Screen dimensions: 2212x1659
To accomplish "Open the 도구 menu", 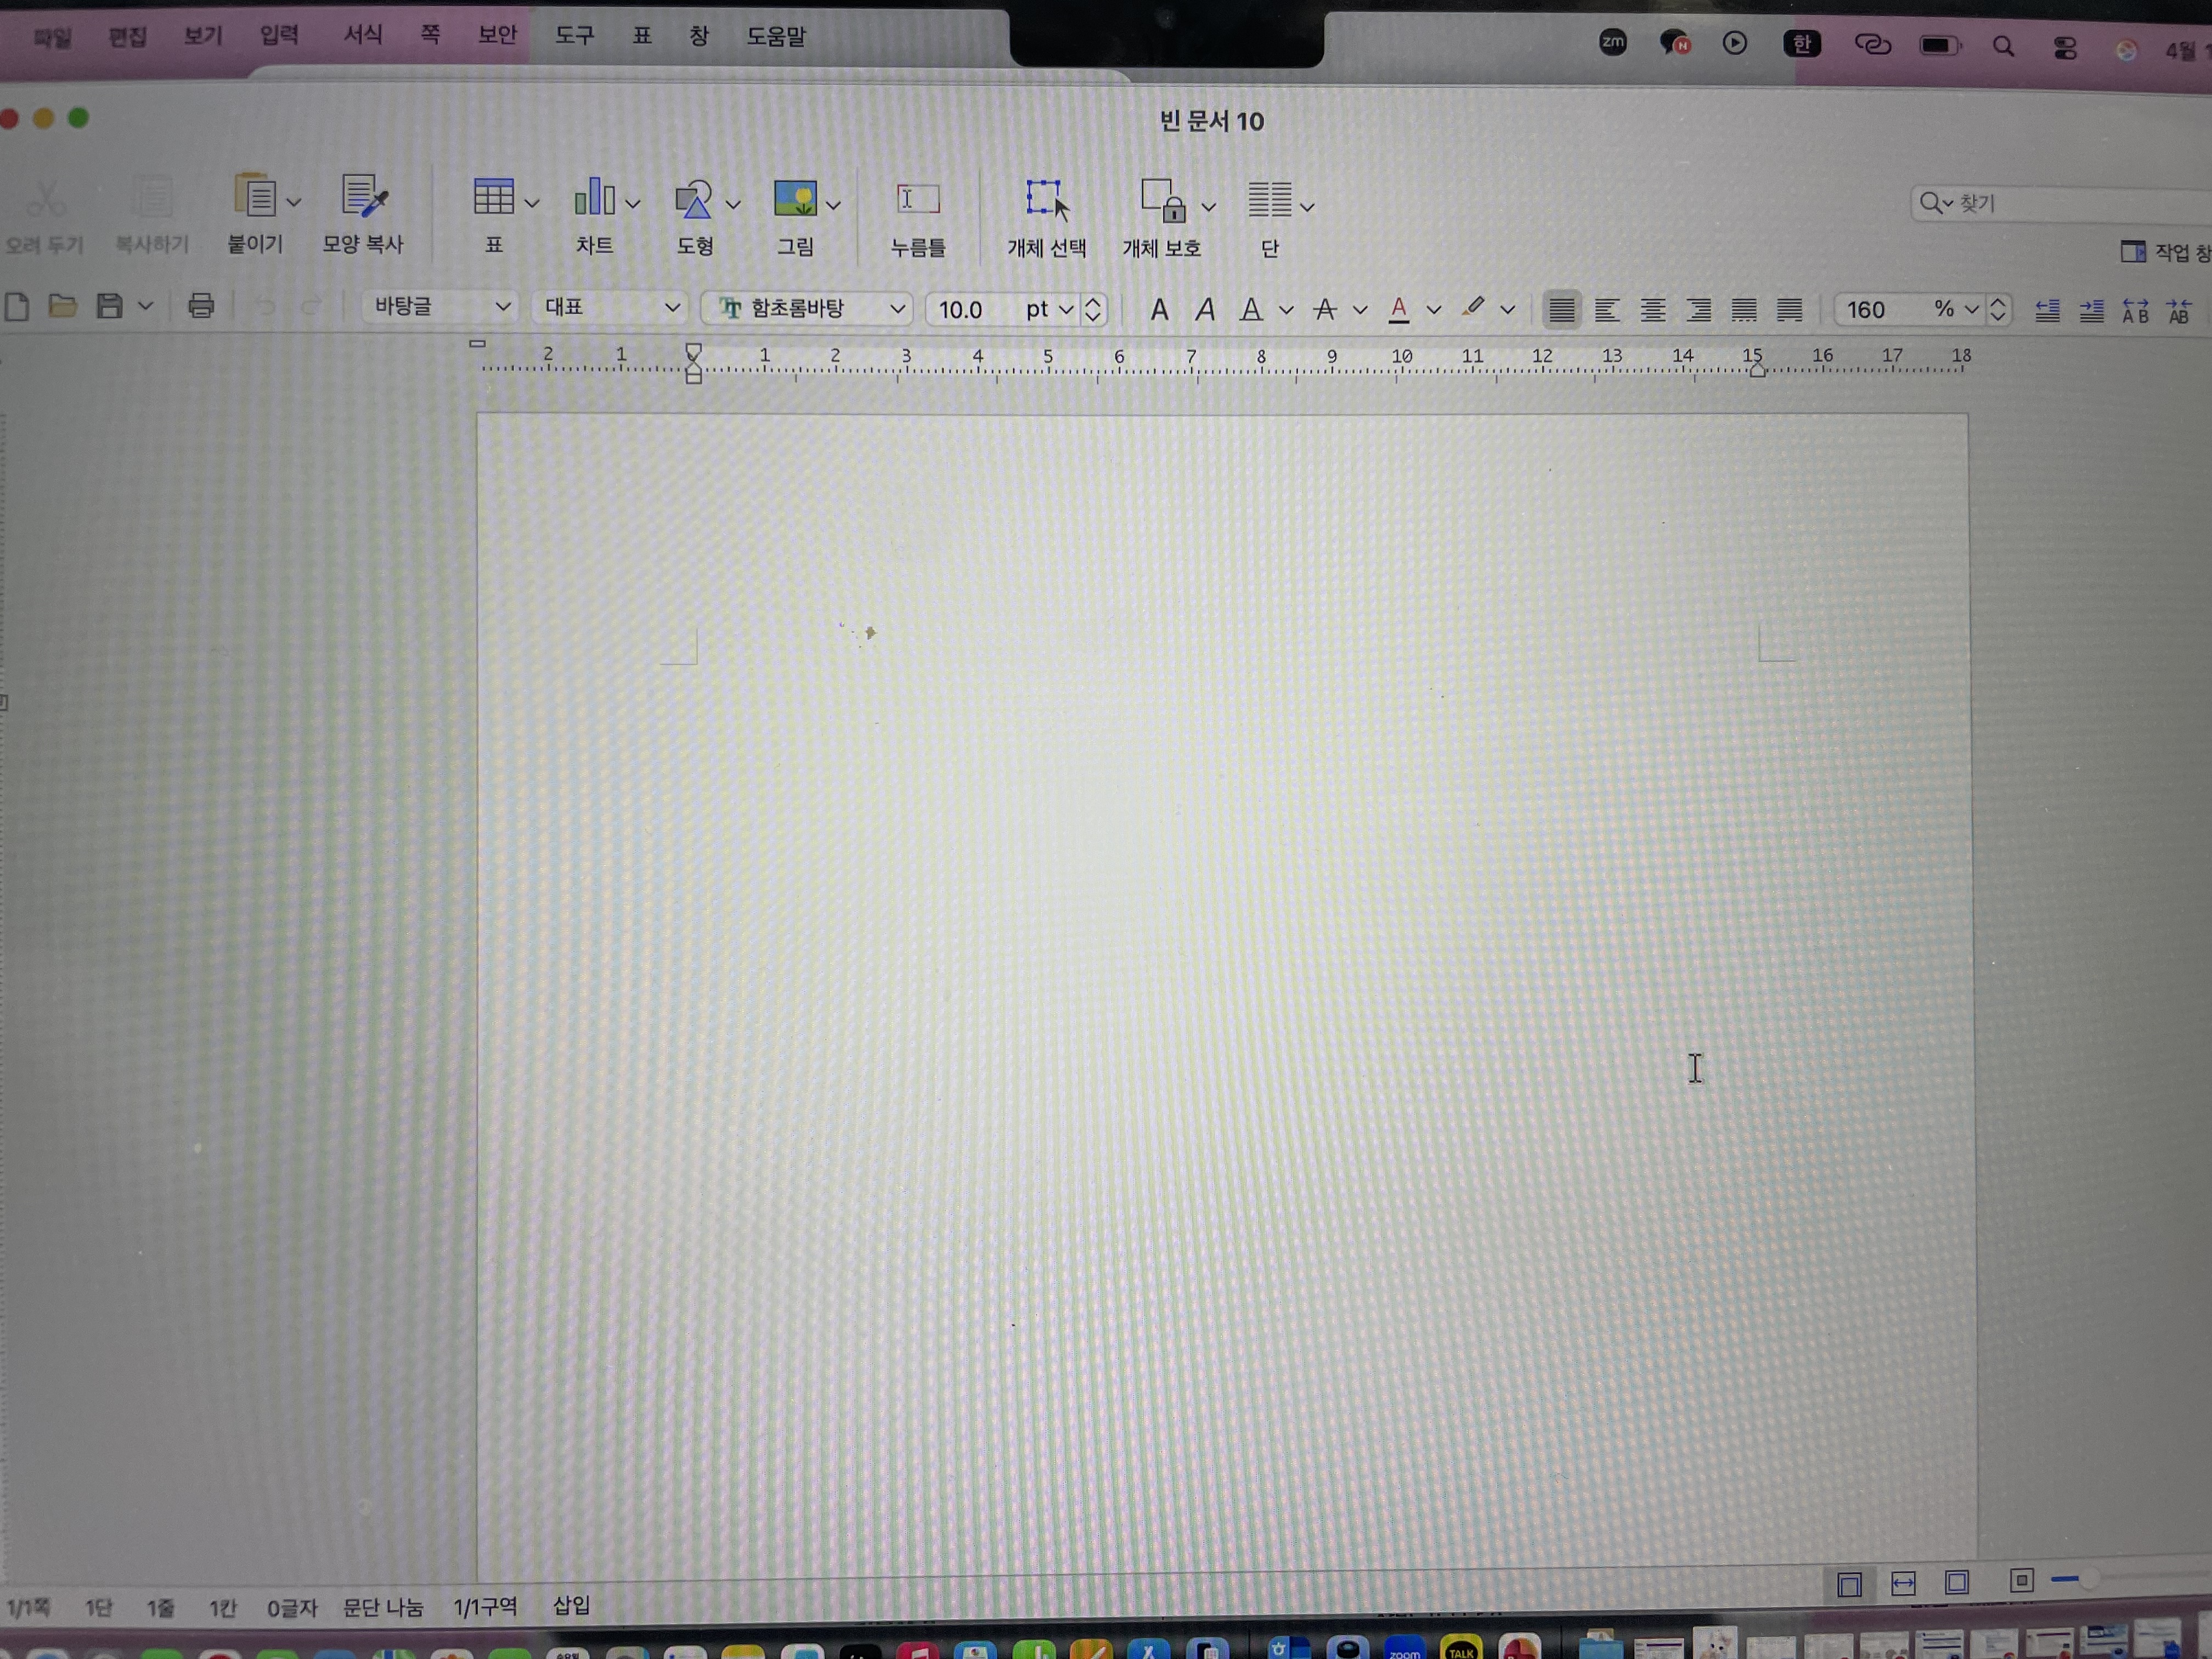I will 575,35.
